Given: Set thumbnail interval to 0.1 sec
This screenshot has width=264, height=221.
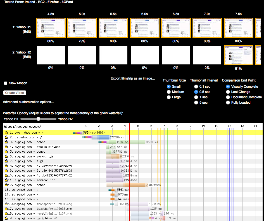Looking at the screenshot, I should [x=196, y=87].
